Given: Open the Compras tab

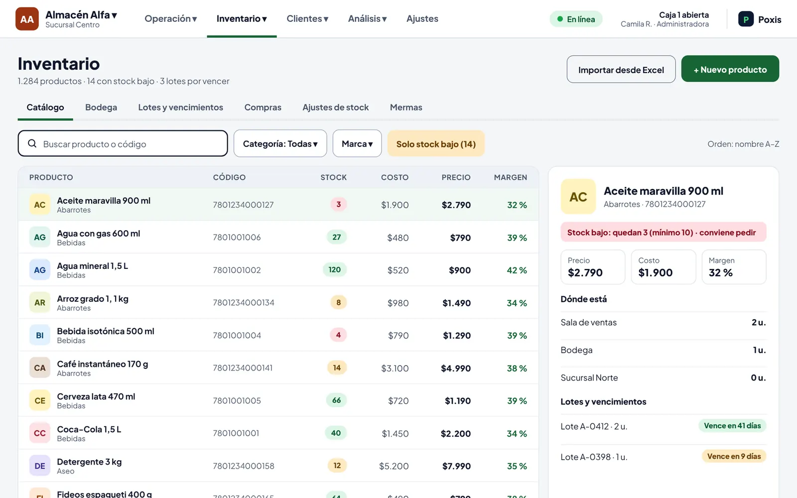Looking at the screenshot, I should (x=263, y=108).
